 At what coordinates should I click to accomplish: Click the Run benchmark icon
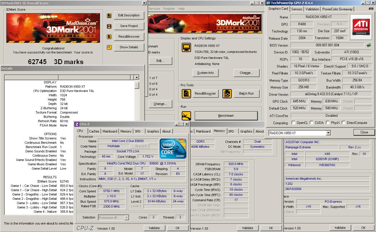tap(186, 116)
